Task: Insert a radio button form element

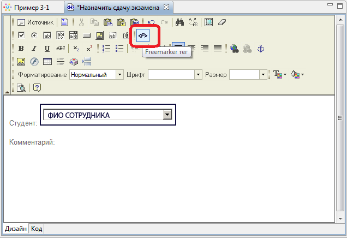Action: [34, 35]
